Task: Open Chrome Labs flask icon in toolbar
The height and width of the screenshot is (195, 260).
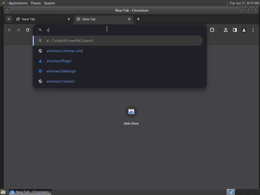Action: point(225,30)
